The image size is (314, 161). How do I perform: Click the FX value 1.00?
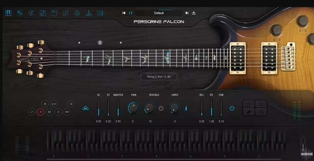(x=211, y=121)
